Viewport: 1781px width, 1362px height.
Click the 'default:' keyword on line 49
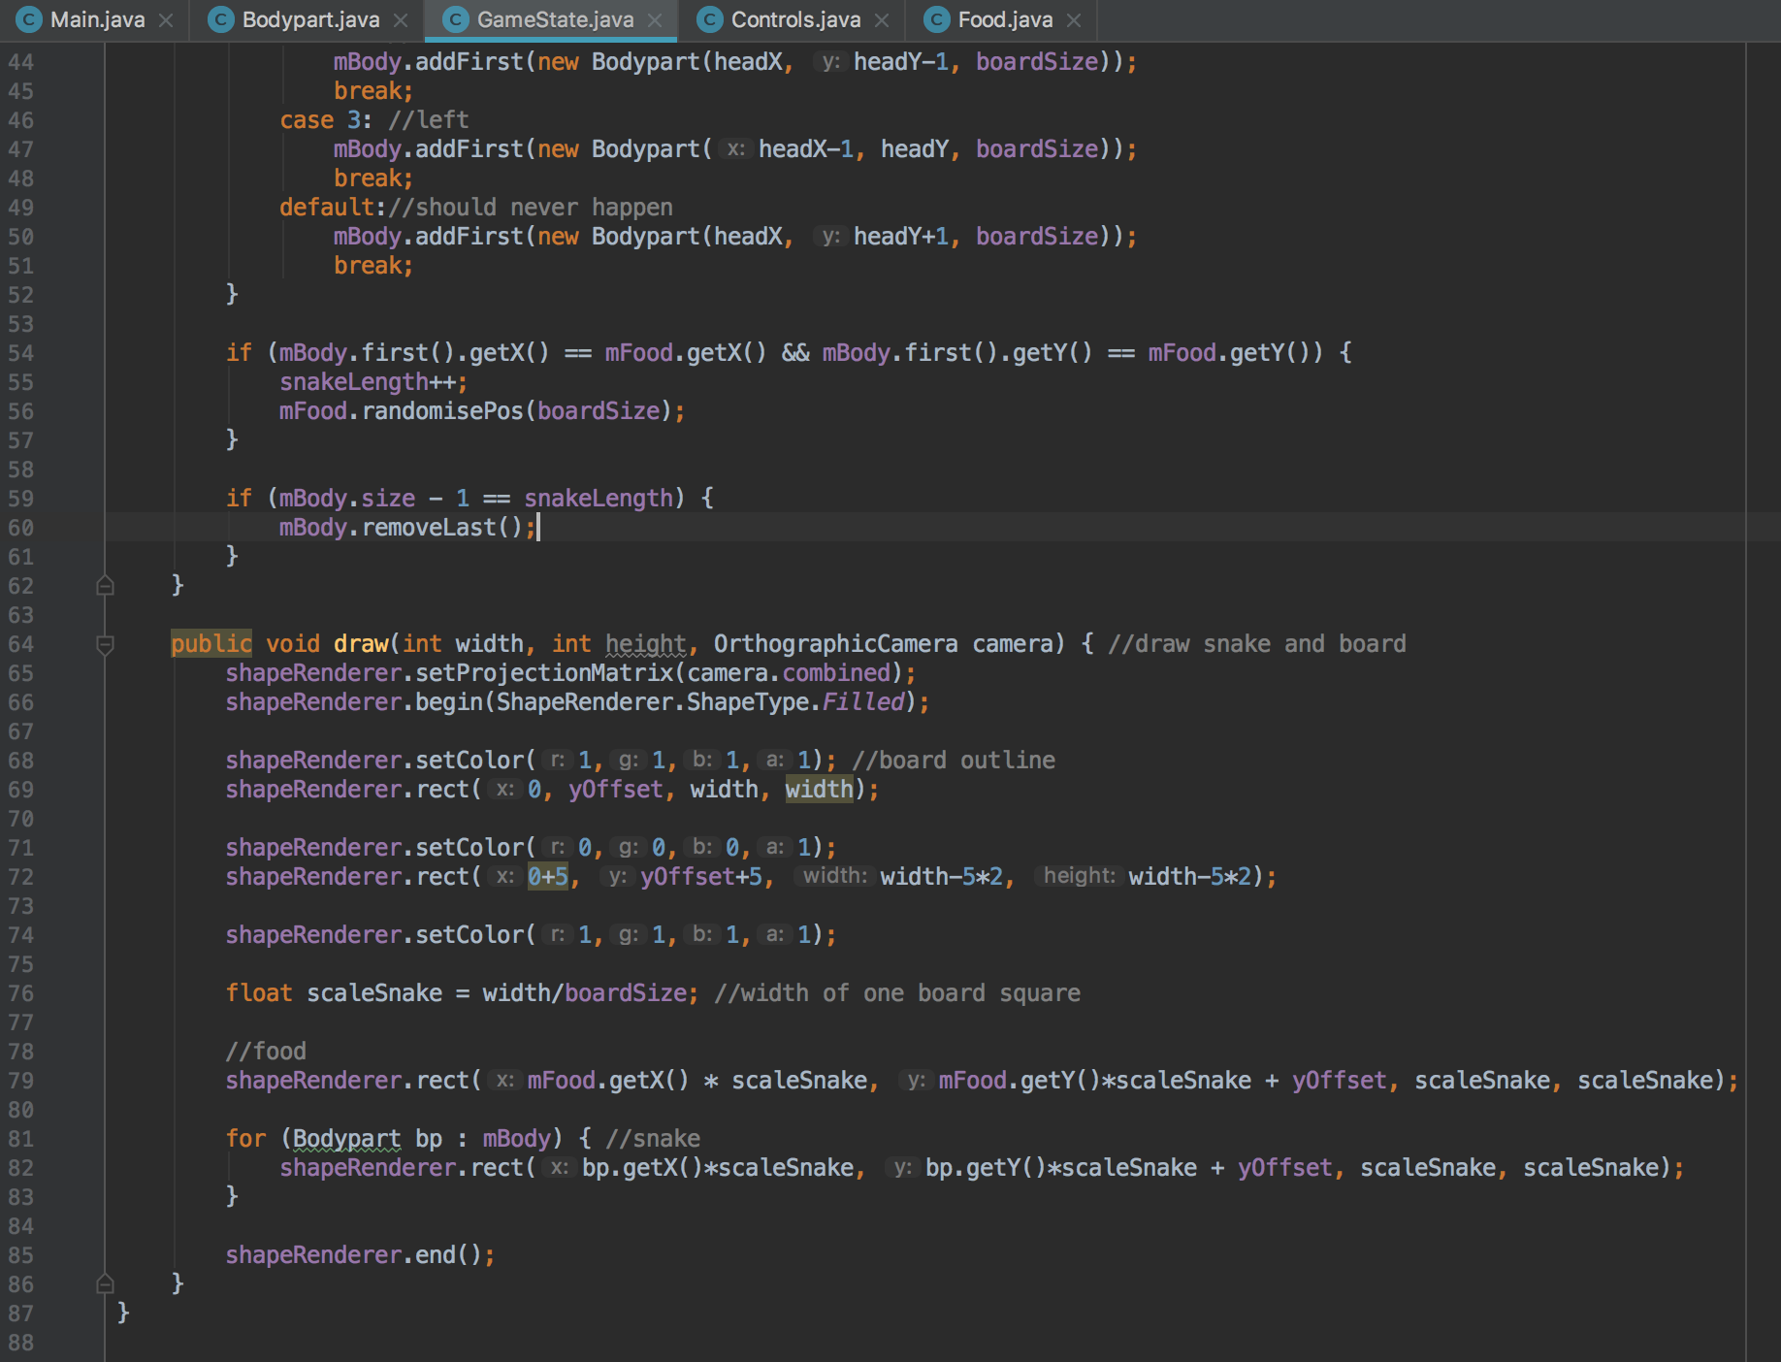coord(333,208)
